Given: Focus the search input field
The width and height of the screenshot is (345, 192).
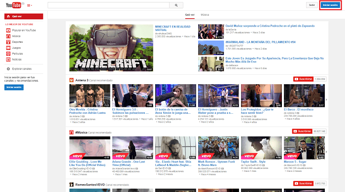Looking at the screenshot, I should tap(108, 5).
